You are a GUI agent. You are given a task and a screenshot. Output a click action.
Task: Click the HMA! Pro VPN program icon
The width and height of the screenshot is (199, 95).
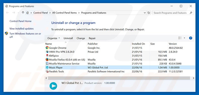[47, 52]
